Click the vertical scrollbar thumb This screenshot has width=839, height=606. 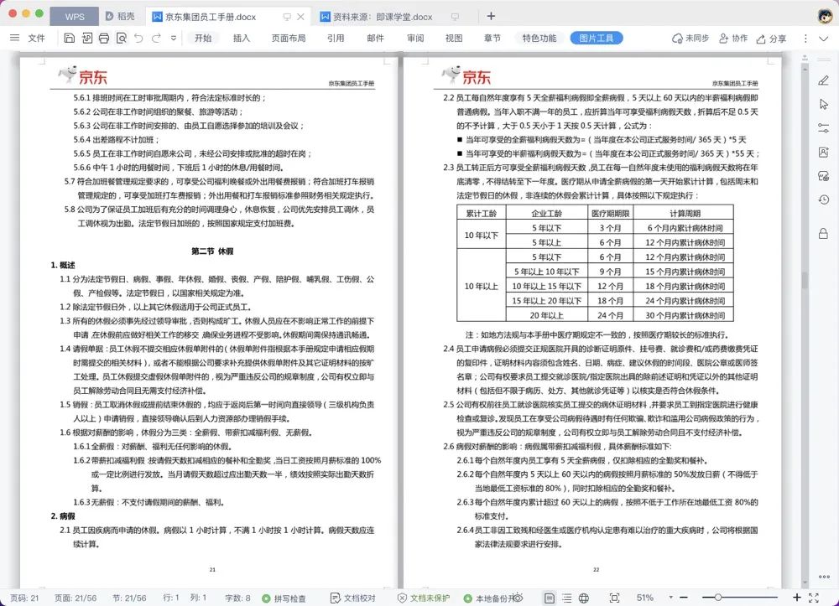[805, 281]
